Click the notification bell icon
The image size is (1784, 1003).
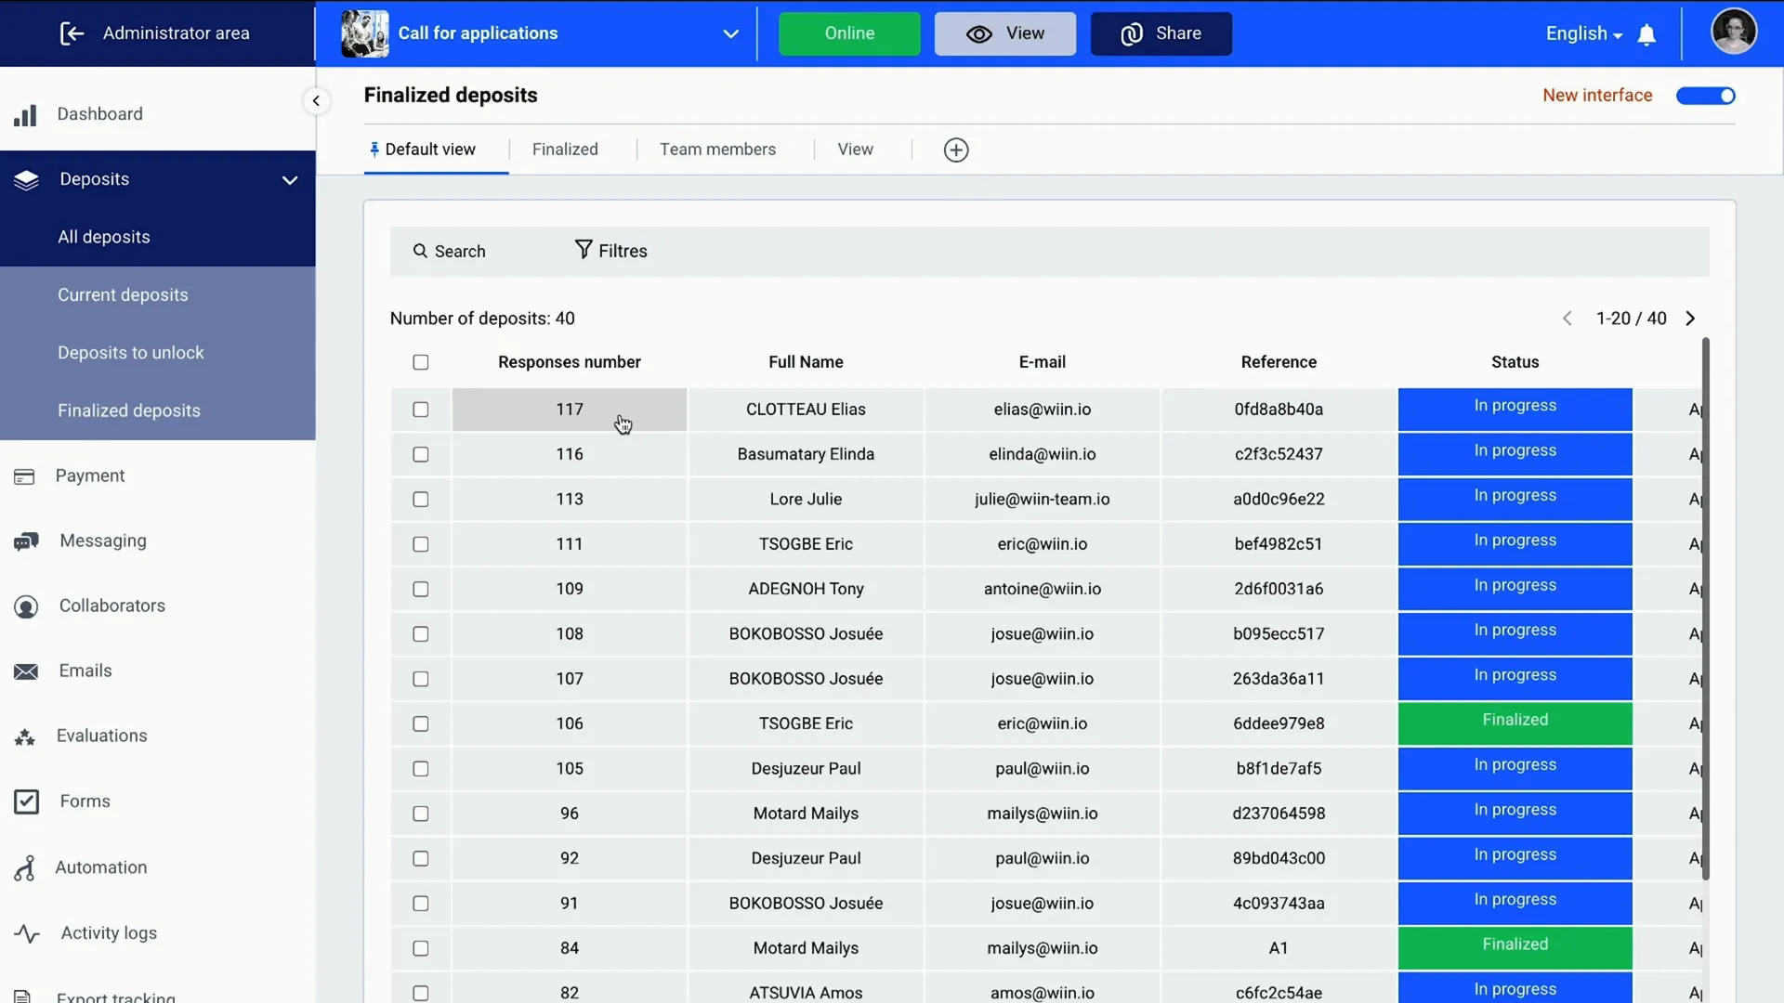1649,33
